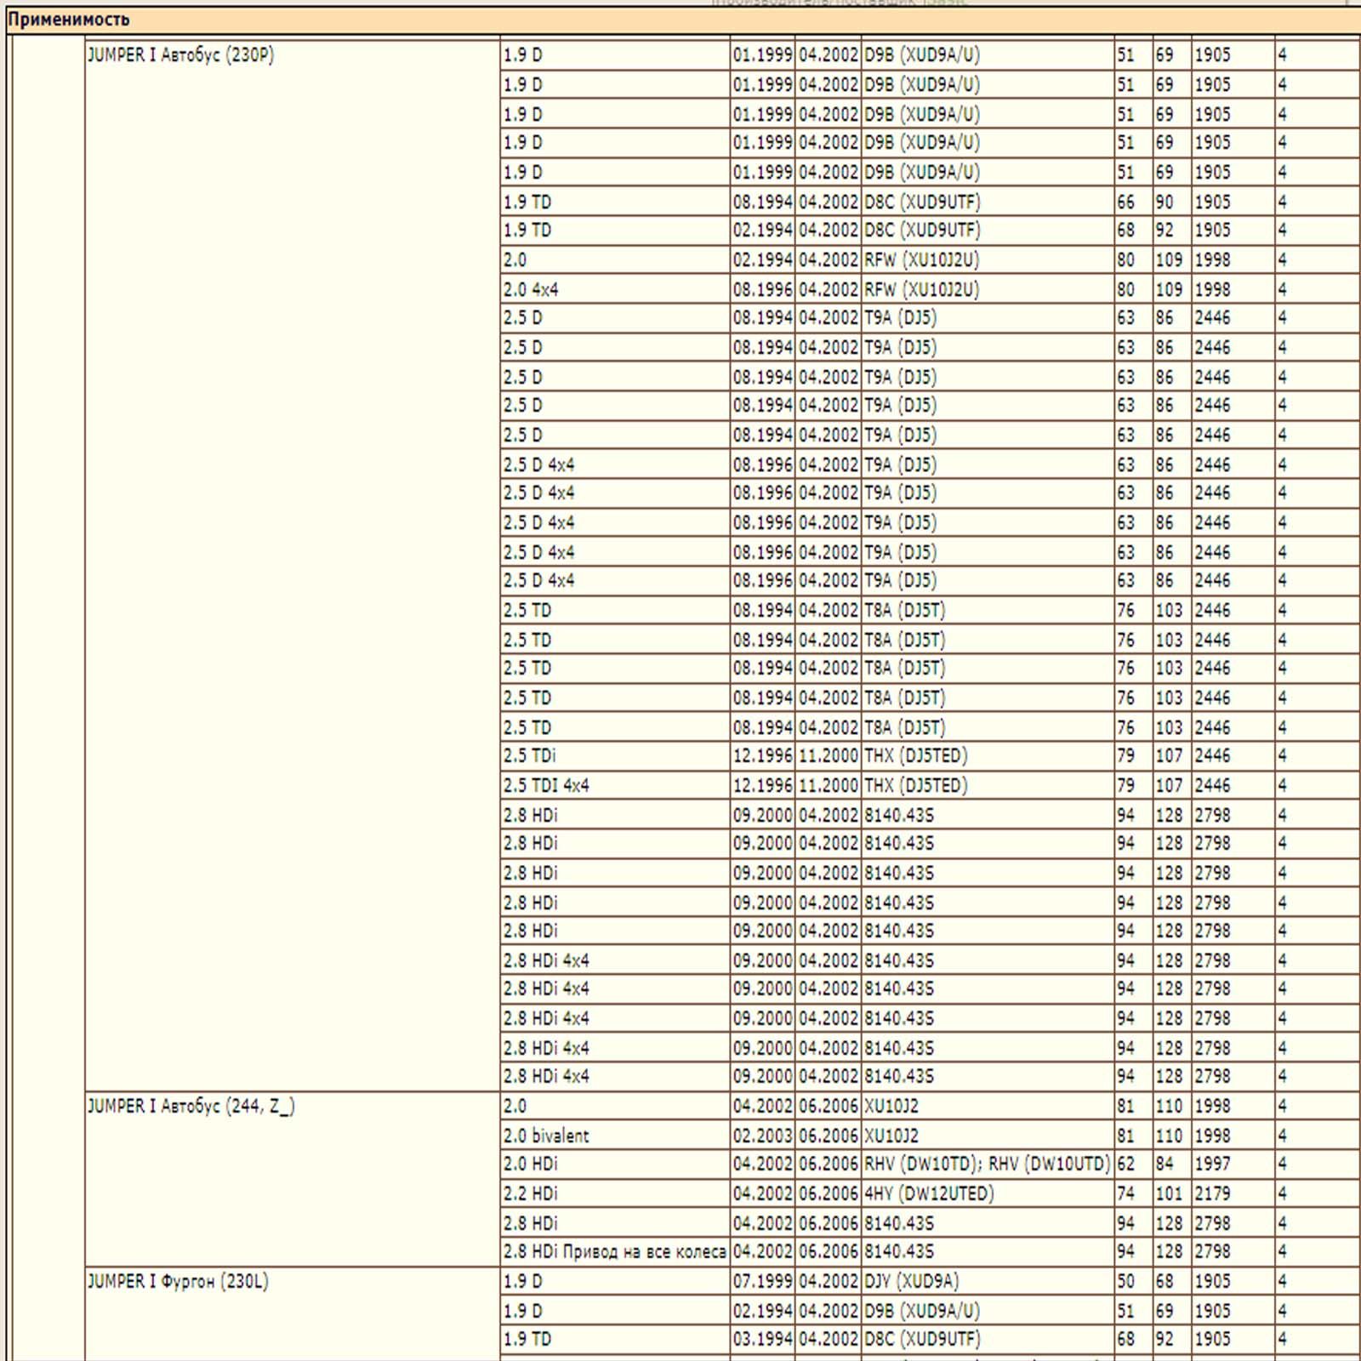The width and height of the screenshot is (1361, 1361).
Task: Click the 4HY (DW12UTED) engine code
Action: pyautogui.click(x=988, y=1193)
